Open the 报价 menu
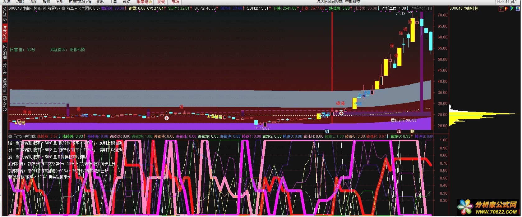 click(47, 2)
